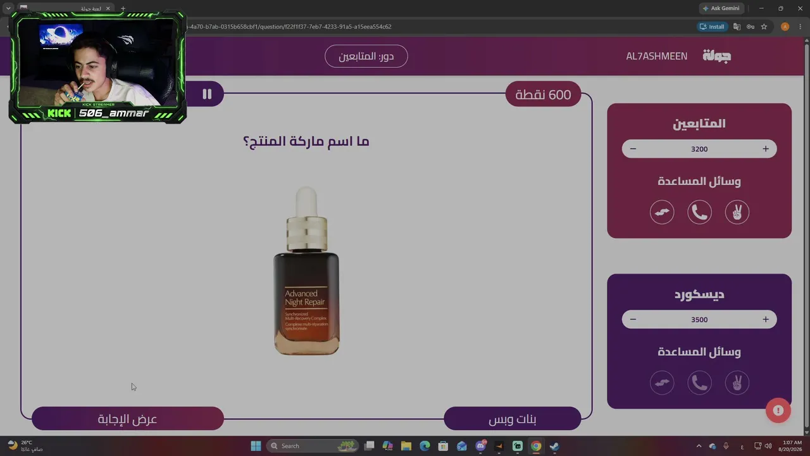The width and height of the screenshot is (810, 456).
Task: Close the لعبة جولة browser tab
Action: point(108,9)
